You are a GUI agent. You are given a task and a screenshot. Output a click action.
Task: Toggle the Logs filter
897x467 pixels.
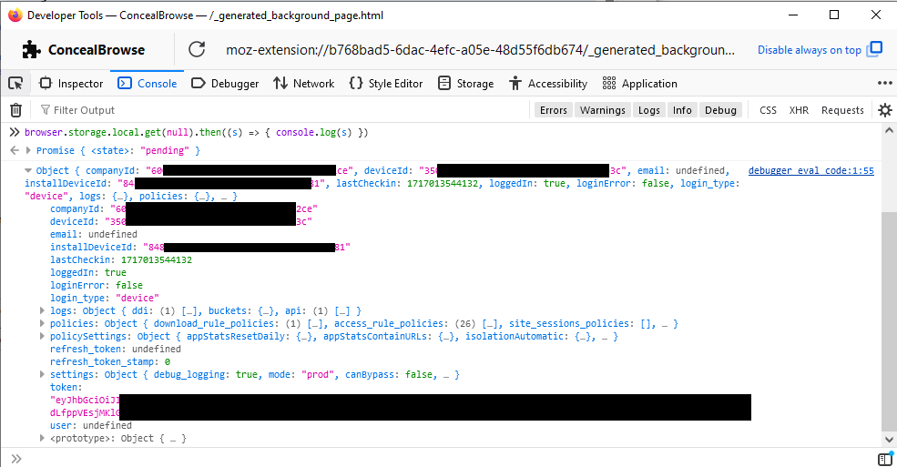pyautogui.click(x=648, y=110)
